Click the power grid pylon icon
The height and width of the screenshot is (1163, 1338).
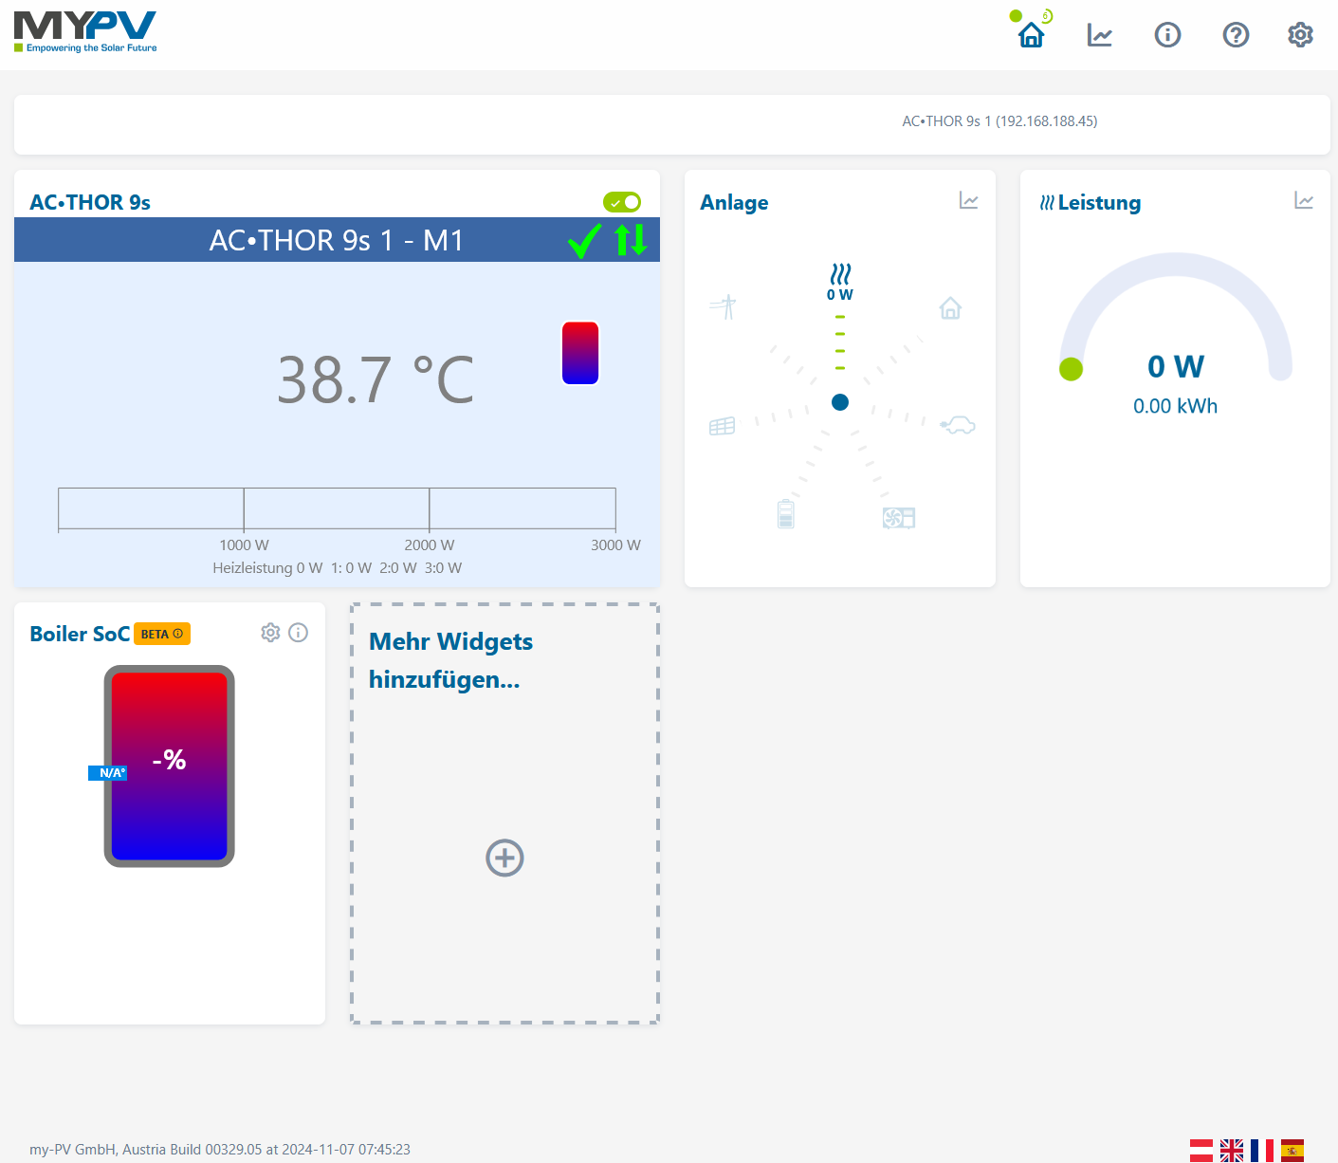[x=723, y=306]
